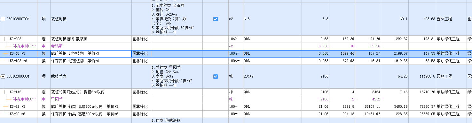Click the name 保存养护 竹类 高度300cm以内 单价*6
472x123 pixels.
point(85,114)
